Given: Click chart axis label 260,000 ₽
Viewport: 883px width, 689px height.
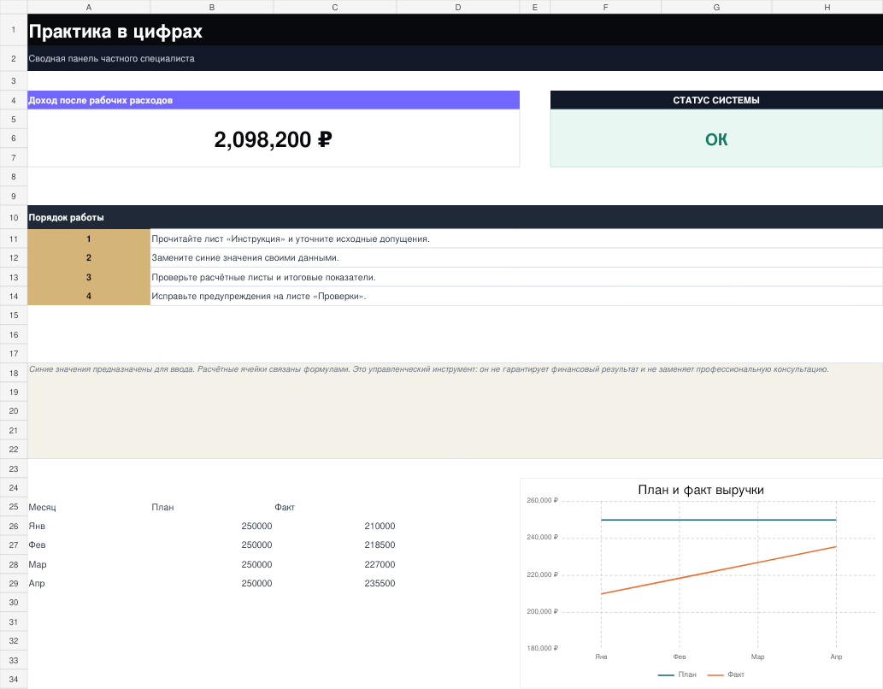Looking at the screenshot, I should tap(542, 500).
